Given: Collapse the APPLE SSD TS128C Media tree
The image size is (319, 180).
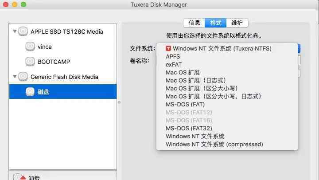Looking at the screenshot, I should [15, 31].
